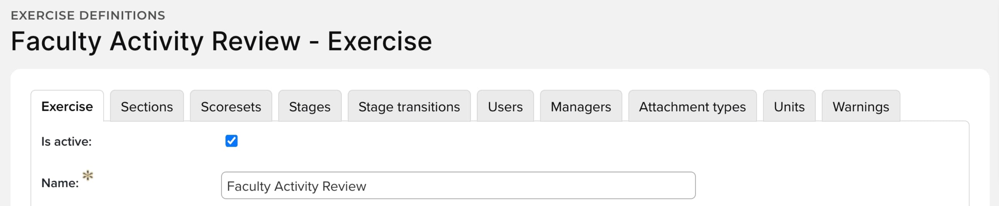View the Warnings tab
Image resolution: width=999 pixels, height=206 pixels.
(860, 106)
